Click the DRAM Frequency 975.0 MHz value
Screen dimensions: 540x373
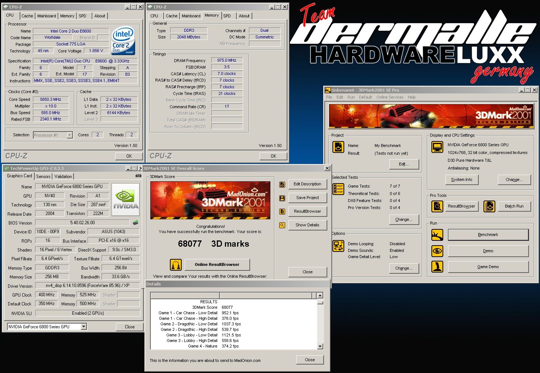227,60
